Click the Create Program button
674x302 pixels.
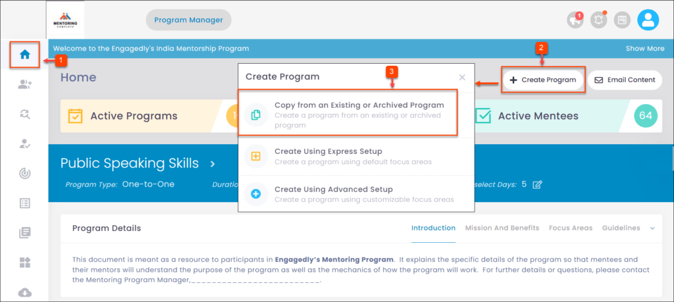pyautogui.click(x=542, y=80)
